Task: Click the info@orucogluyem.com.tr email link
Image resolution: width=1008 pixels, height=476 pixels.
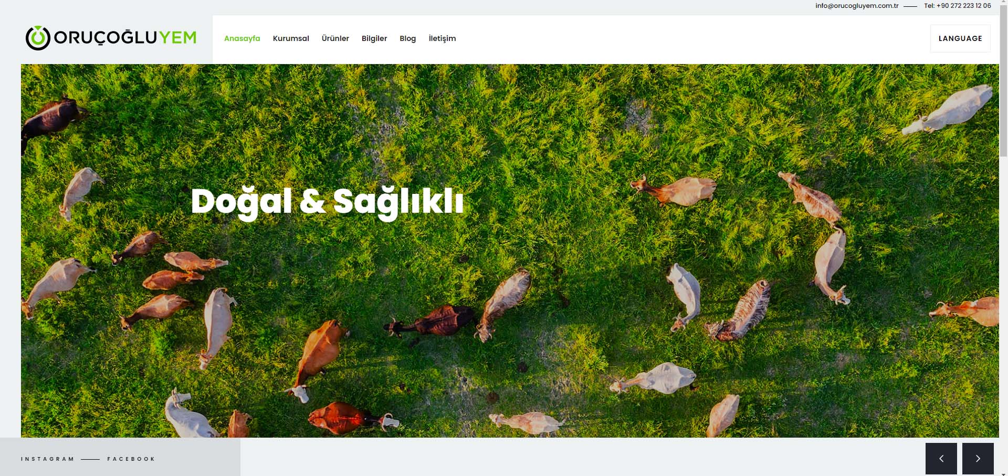Action: point(857,6)
